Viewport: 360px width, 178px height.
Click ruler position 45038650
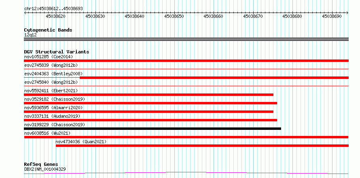(x=174, y=16)
